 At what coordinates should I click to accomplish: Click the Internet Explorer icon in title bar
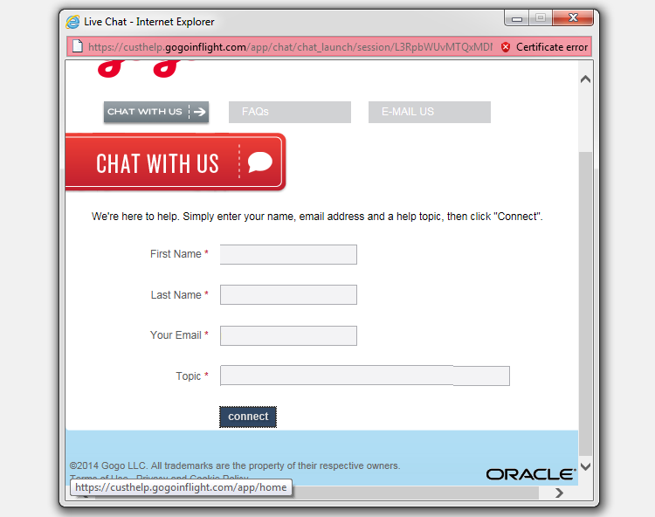point(72,21)
